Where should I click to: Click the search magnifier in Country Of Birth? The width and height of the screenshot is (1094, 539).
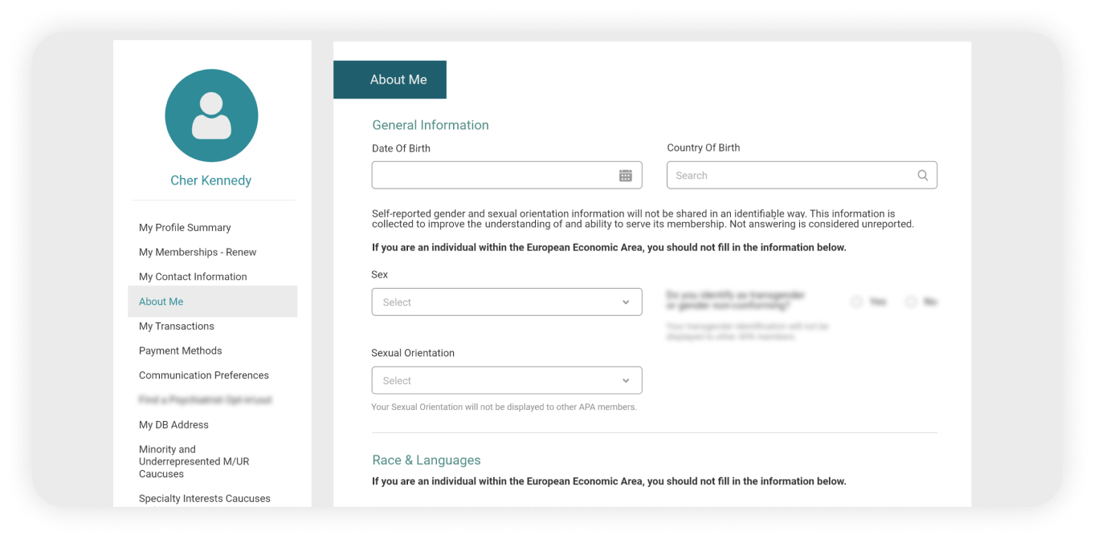[923, 176]
